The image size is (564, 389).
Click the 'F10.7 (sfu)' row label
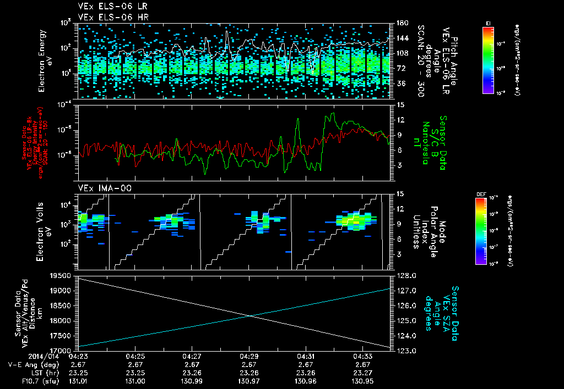(x=40, y=381)
